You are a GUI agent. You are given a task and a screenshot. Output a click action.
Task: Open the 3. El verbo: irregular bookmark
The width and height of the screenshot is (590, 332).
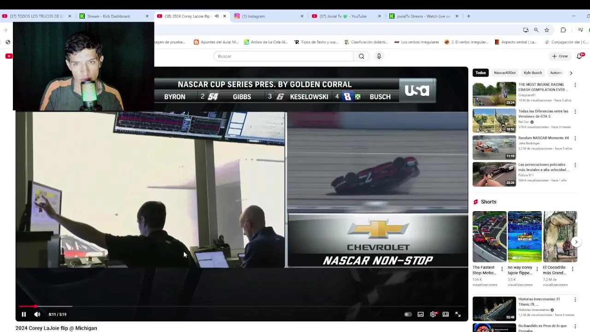(x=466, y=42)
